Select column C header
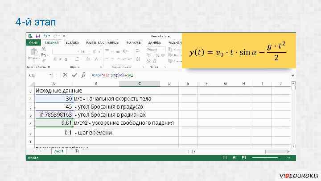This screenshot has height=181, width=321. click(140, 84)
